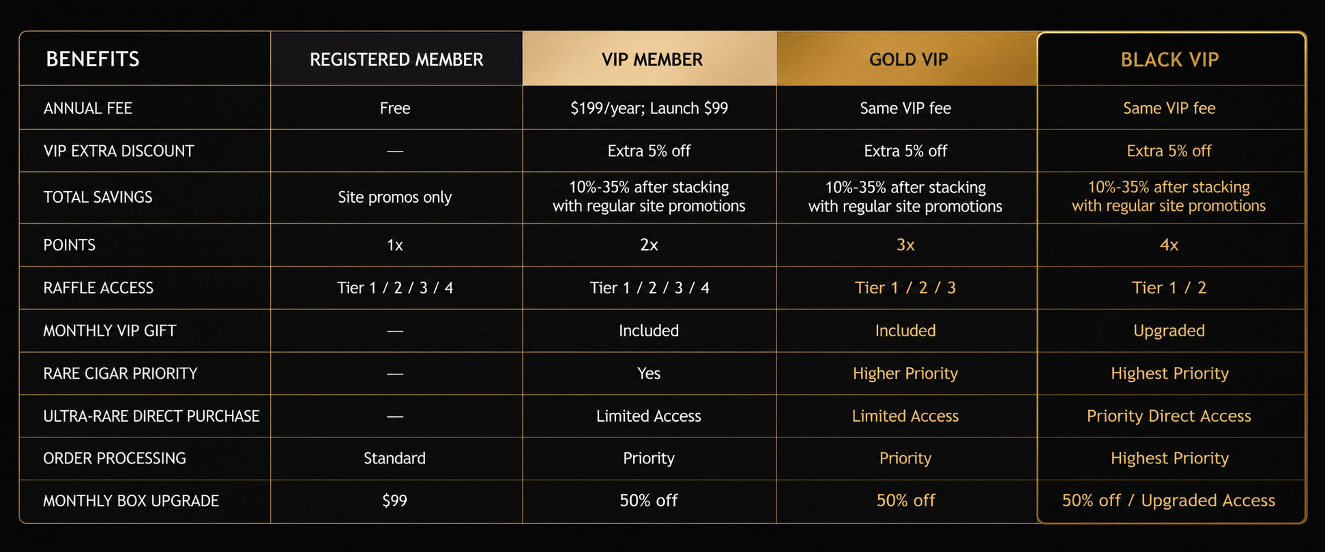Click the 50% off / Upgraded Access cell
Viewport: 1325px width, 552px height.
1169,501
